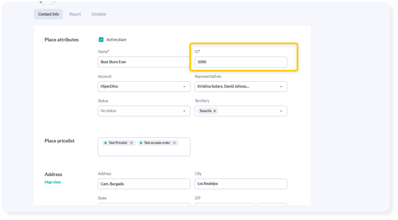This screenshot has height=220, width=398.
Task: Select the Tenerife tag label
Action: 205,111
